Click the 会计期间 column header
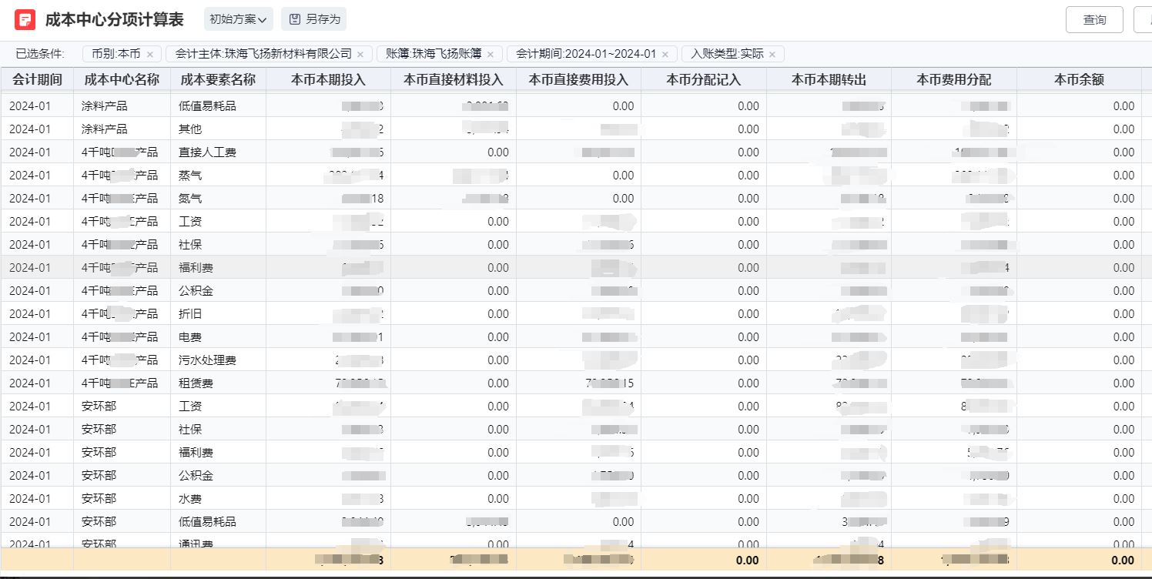 (x=37, y=79)
